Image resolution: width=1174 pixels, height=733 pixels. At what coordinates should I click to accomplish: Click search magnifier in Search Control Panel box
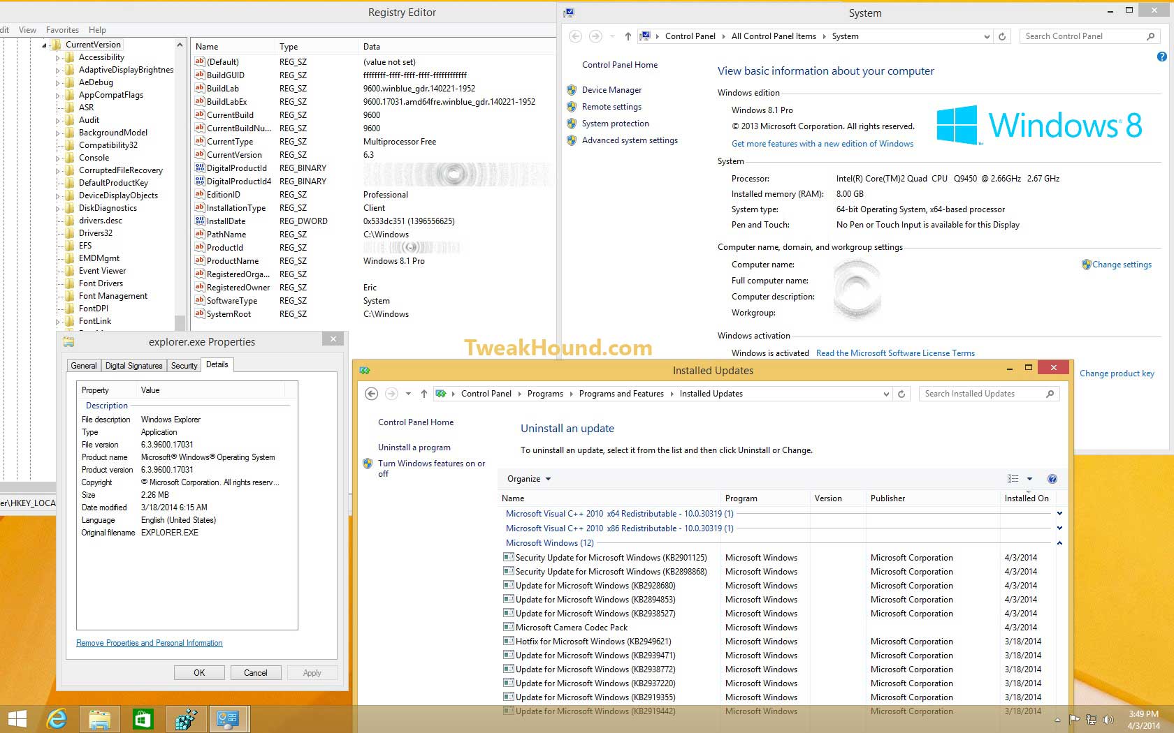click(1150, 36)
